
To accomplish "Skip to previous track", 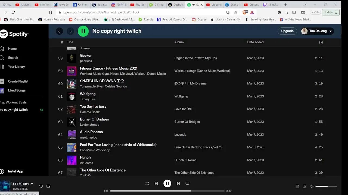I will (x=156, y=183).
